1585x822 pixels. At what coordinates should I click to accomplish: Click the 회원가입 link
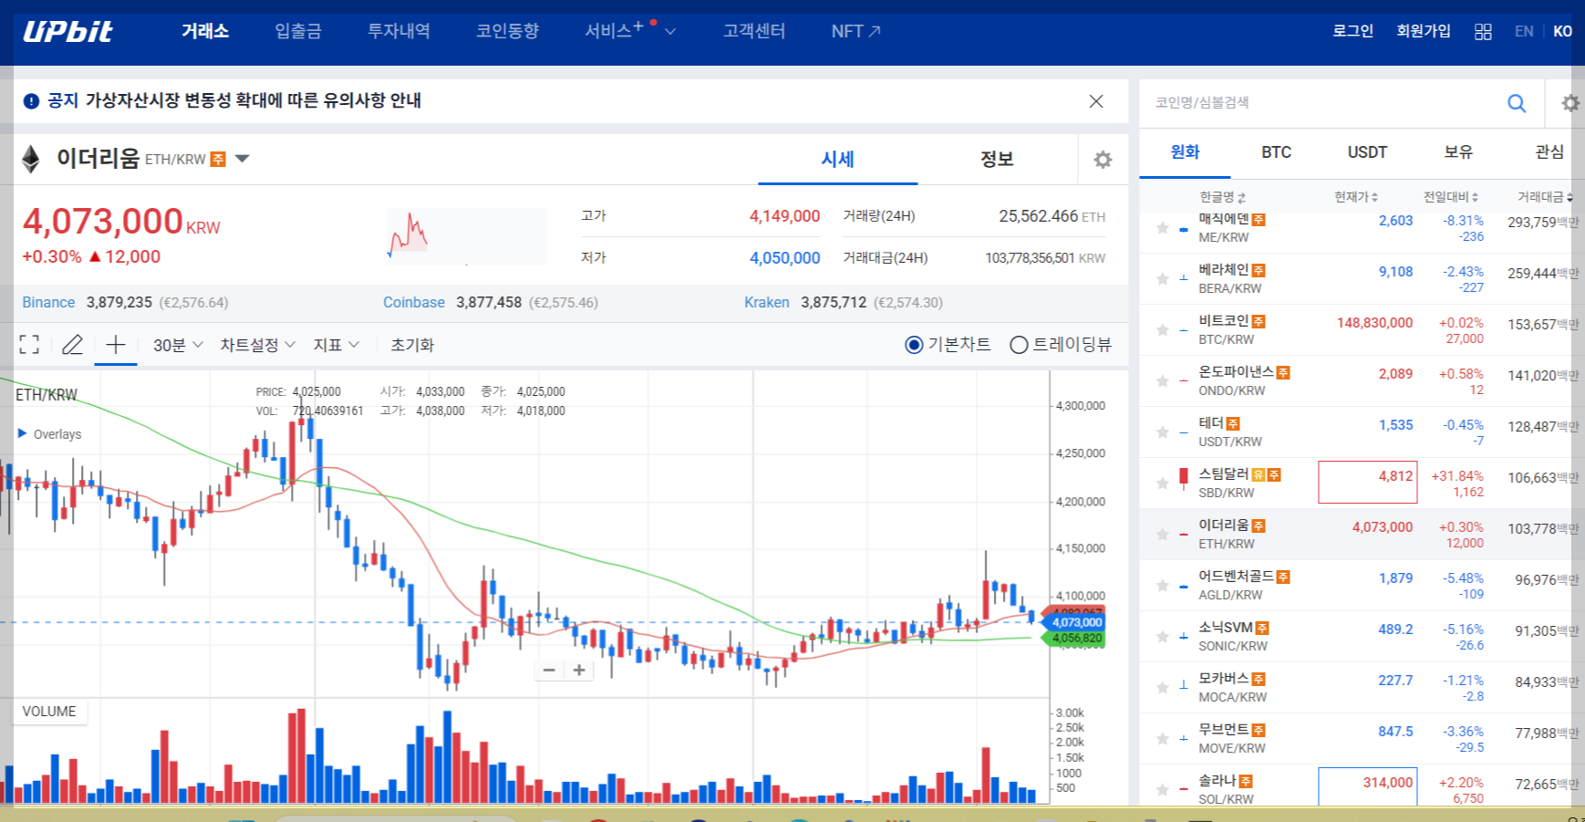point(1424,31)
